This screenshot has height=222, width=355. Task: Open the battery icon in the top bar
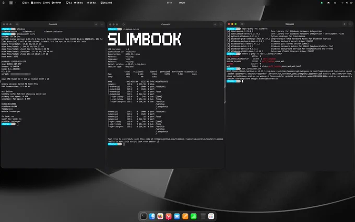351,3
